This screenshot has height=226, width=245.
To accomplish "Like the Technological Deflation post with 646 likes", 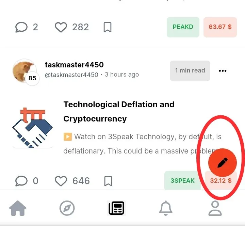I will click(x=61, y=181).
